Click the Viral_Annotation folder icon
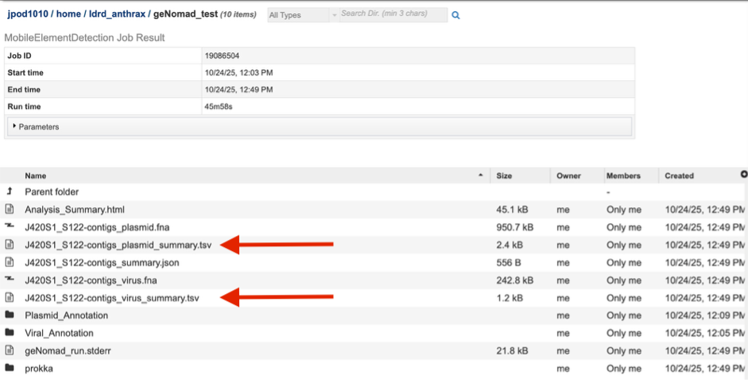 click(10, 333)
